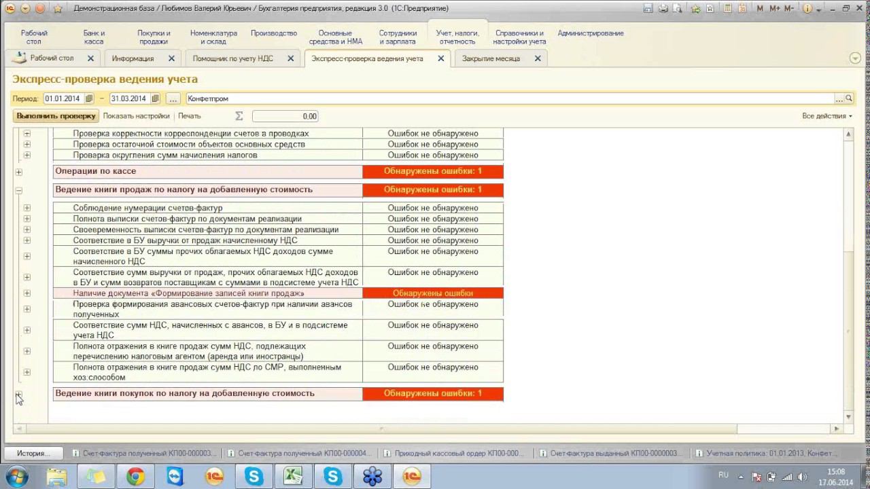Open calendar picker for end date 31.03.2014
870x489 pixels.
155,98
